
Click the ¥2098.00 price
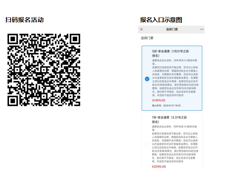pos(159,166)
